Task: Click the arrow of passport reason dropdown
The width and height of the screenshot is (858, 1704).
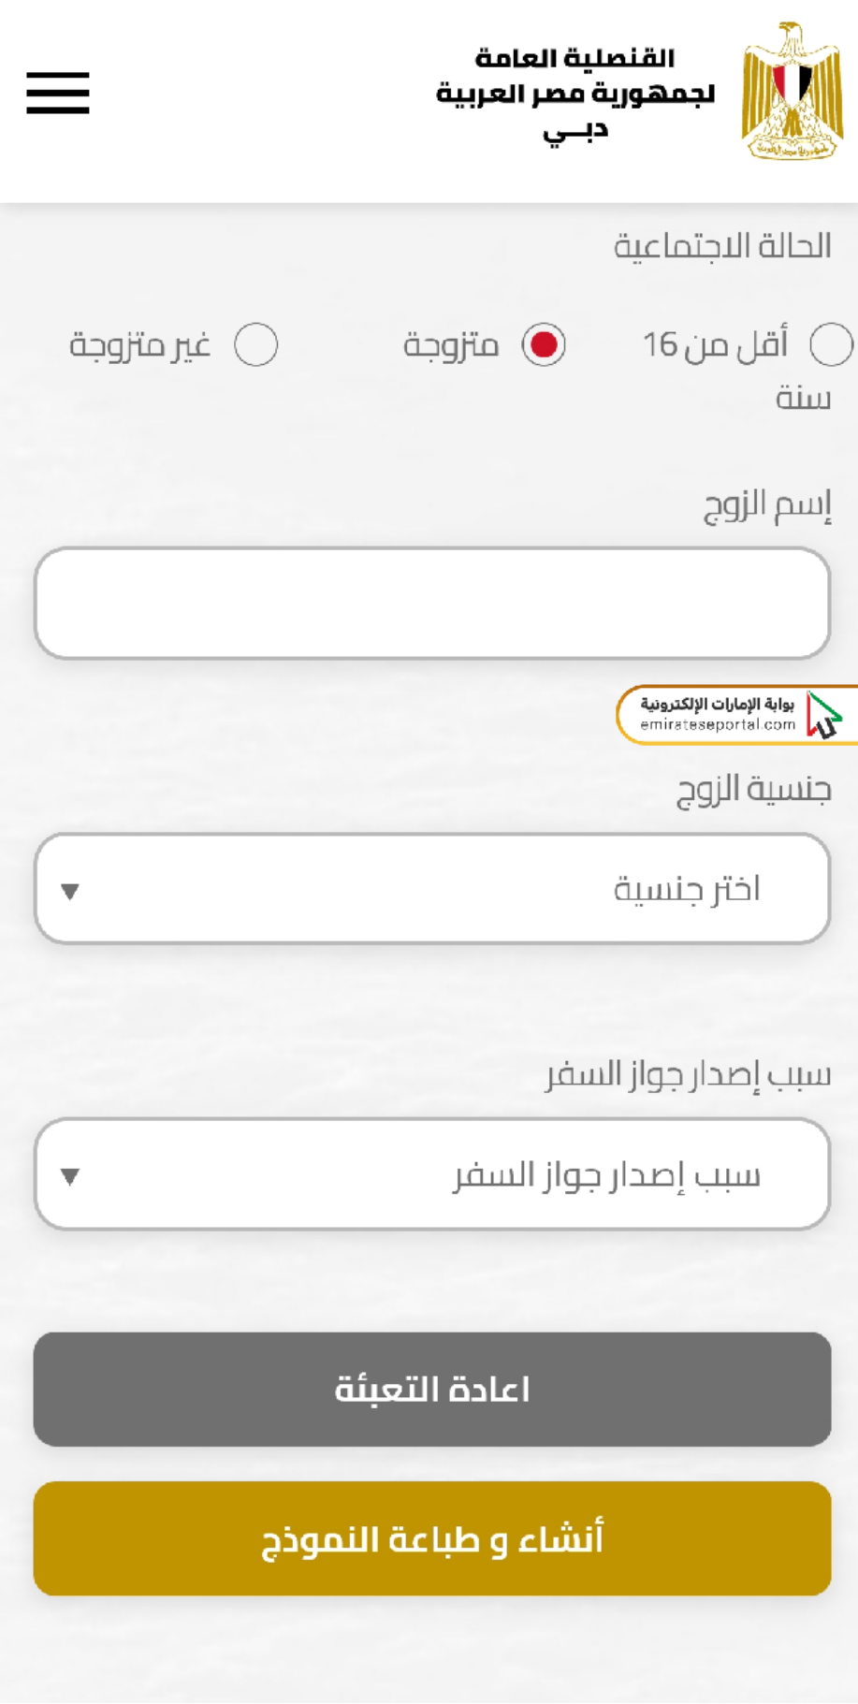Action: pyautogui.click(x=70, y=1176)
